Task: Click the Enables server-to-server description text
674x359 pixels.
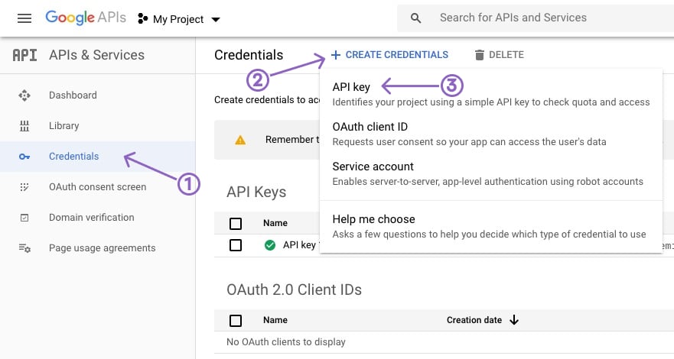Action: 487,182
